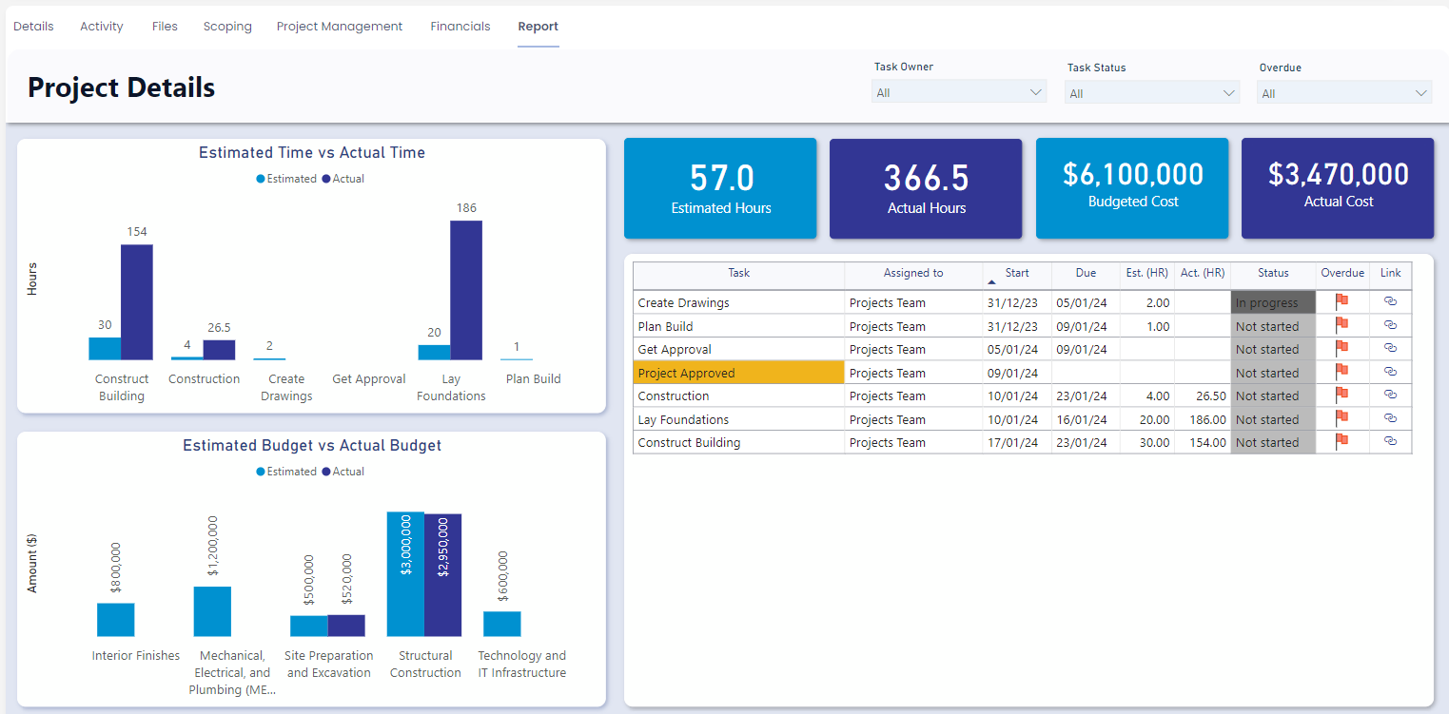Click the red flag on the Construction row
1449x714 pixels.
(1341, 396)
